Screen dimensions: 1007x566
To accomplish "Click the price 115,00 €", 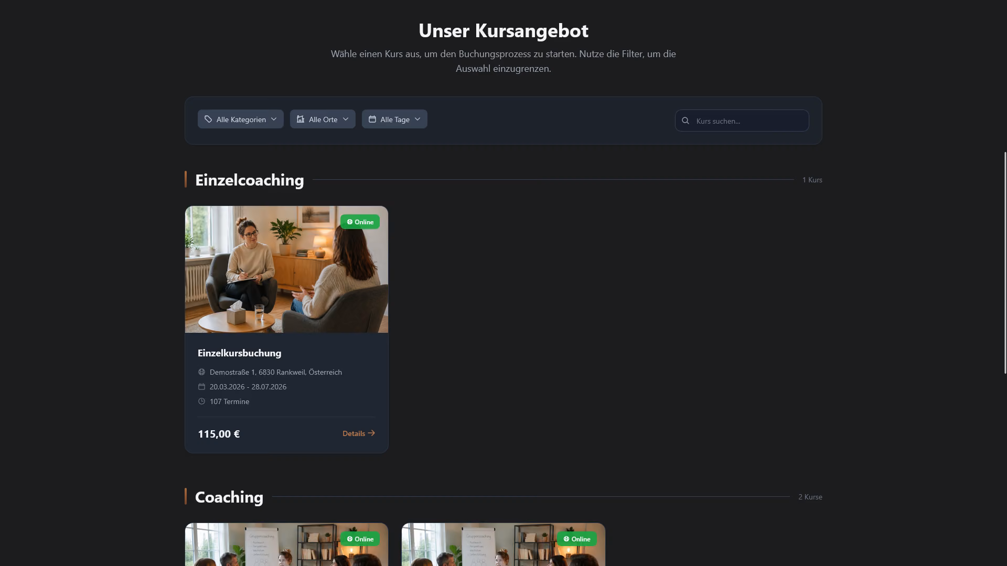I will coord(219,434).
